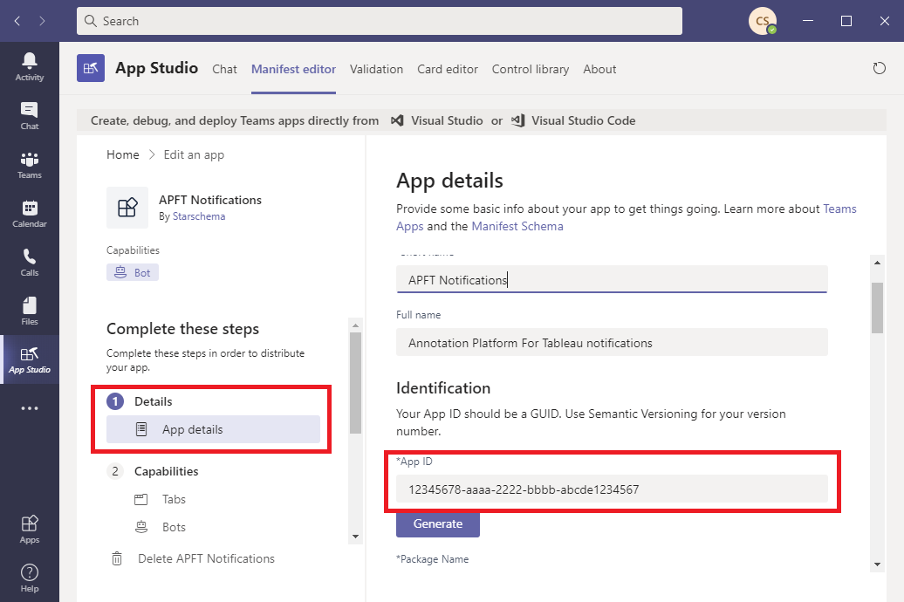Viewport: 904px width, 602px height.
Task: Select App Studio in the sidebar
Action: tap(30, 359)
